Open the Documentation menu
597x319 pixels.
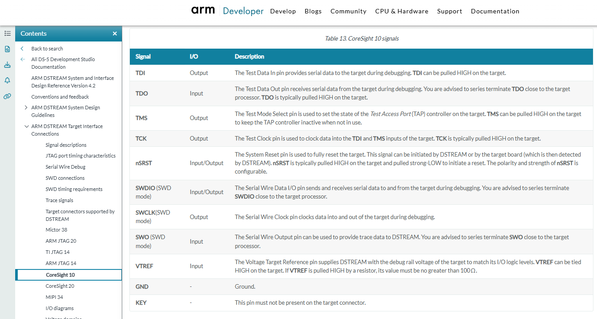pyautogui.click(x=495, y=11)
